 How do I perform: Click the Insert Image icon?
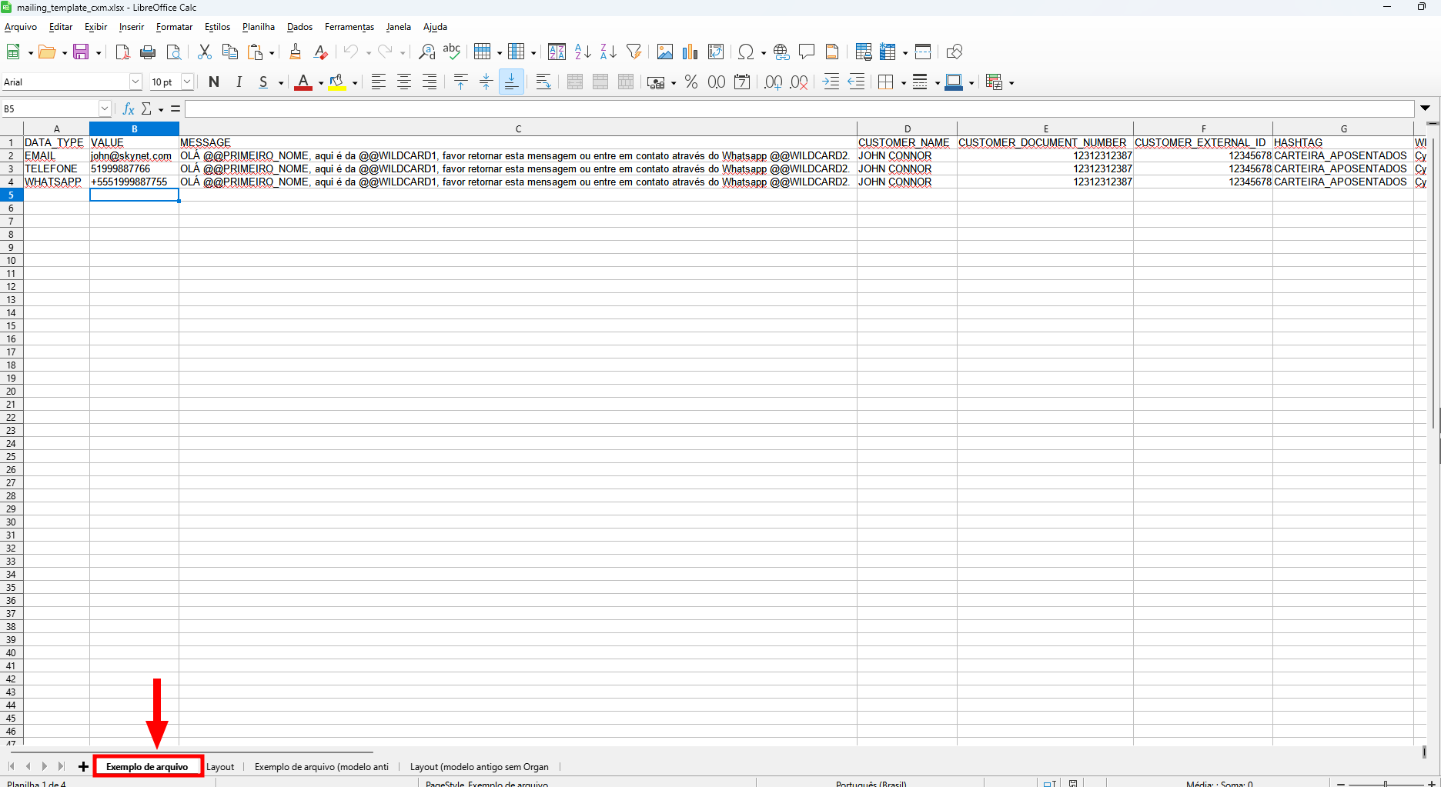[x=665, y=52]
